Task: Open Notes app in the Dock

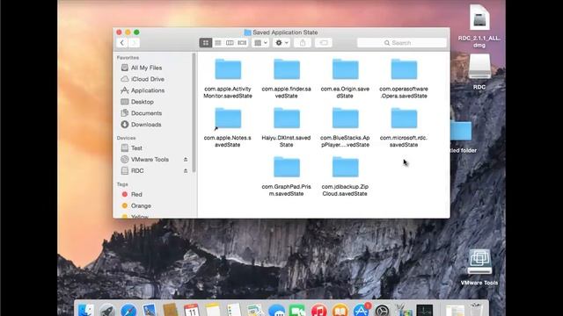Action: pyautogui.click(x=213, y=310)
